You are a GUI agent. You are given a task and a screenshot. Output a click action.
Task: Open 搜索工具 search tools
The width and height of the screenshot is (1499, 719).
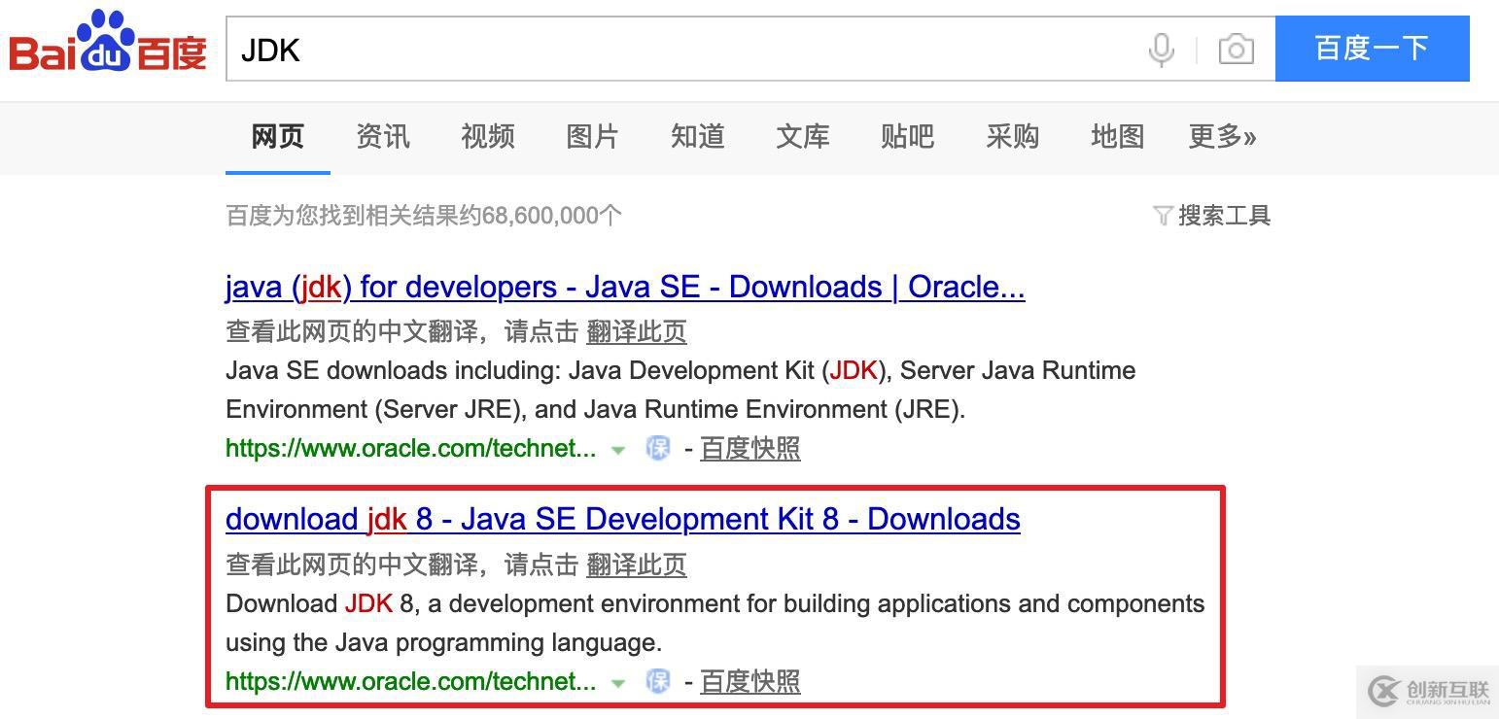coord(1225,216)
